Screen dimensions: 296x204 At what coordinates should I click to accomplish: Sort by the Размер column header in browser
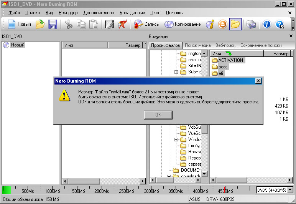point(281,54)
